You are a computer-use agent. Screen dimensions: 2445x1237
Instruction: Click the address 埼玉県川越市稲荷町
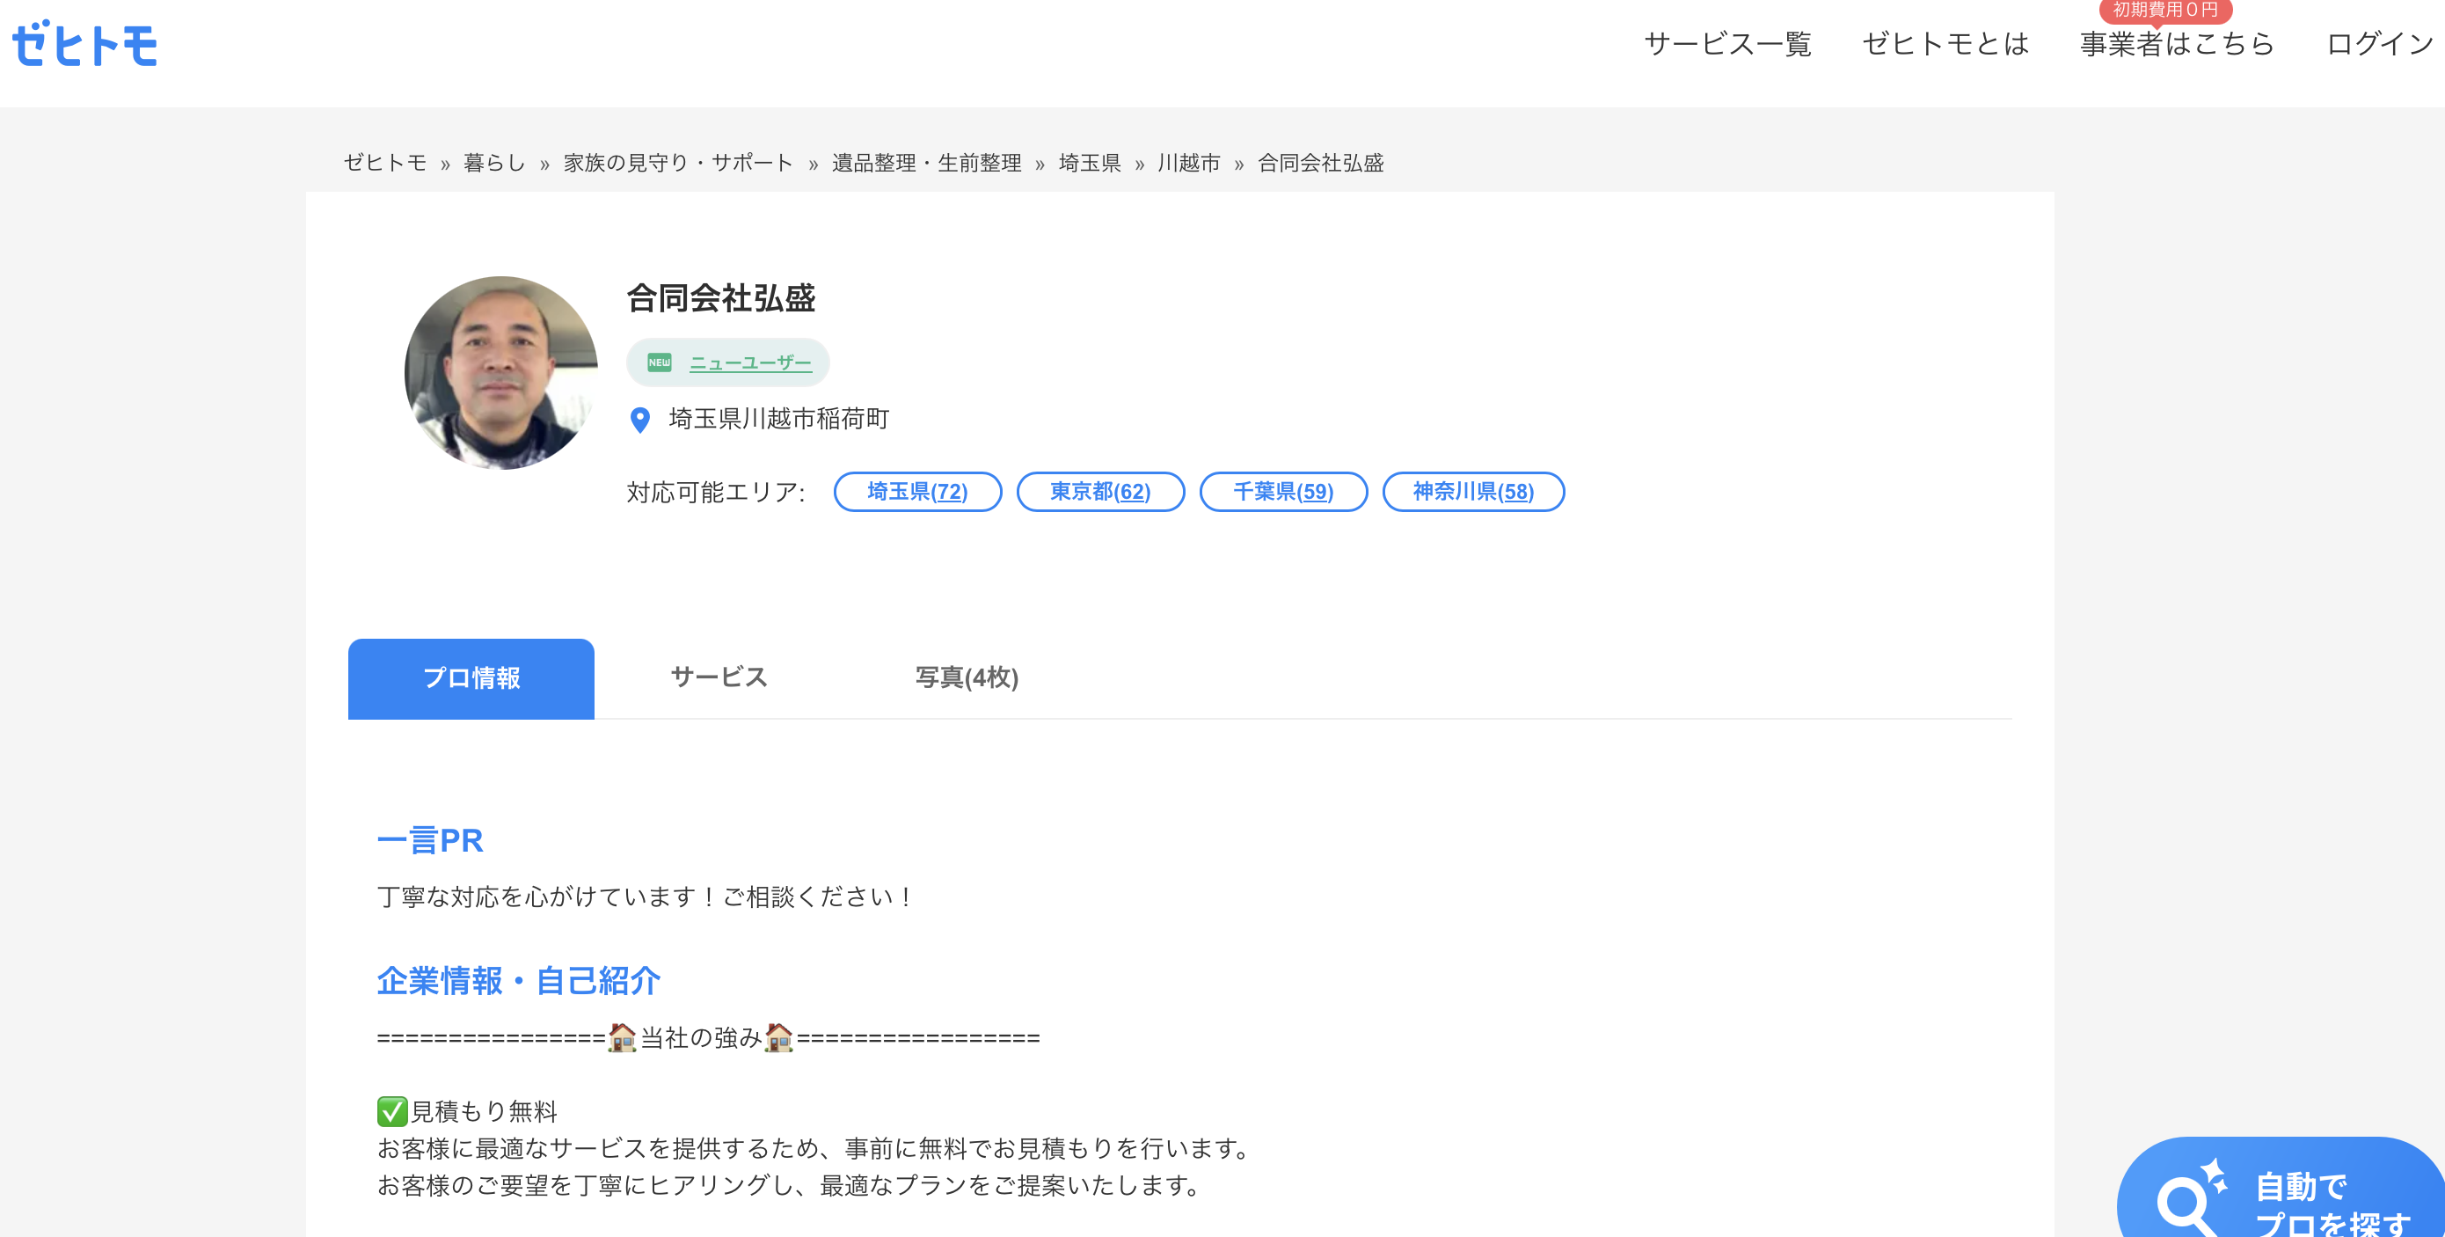(778, 419)
